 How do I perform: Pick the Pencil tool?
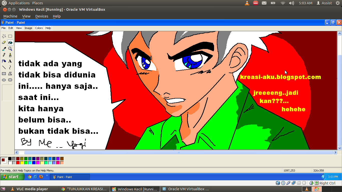coord(4,55)
